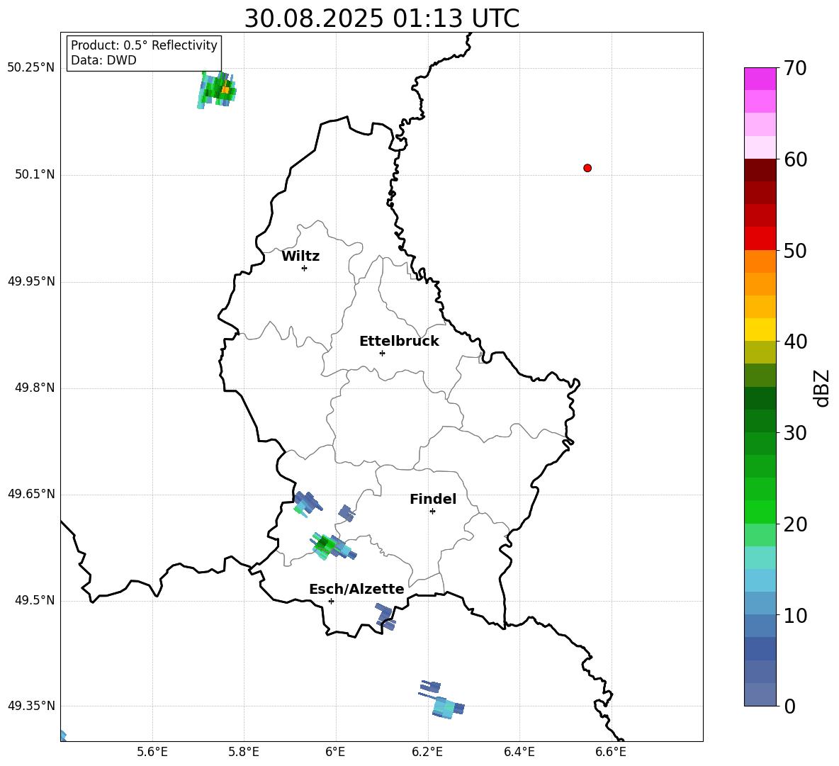Screen dimensions: 839x766
Task: Click the red radar site marker dot
Action: pyautogui.click(x=587, y=168)
